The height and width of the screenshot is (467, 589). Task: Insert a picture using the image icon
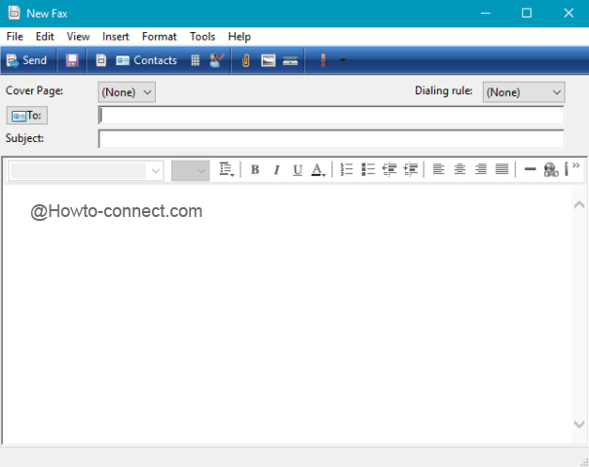coord(268,60)
